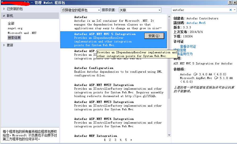This screenshot has height=144, width=237.
Task: Expand the 更新 section
Action: pos(4,45)
